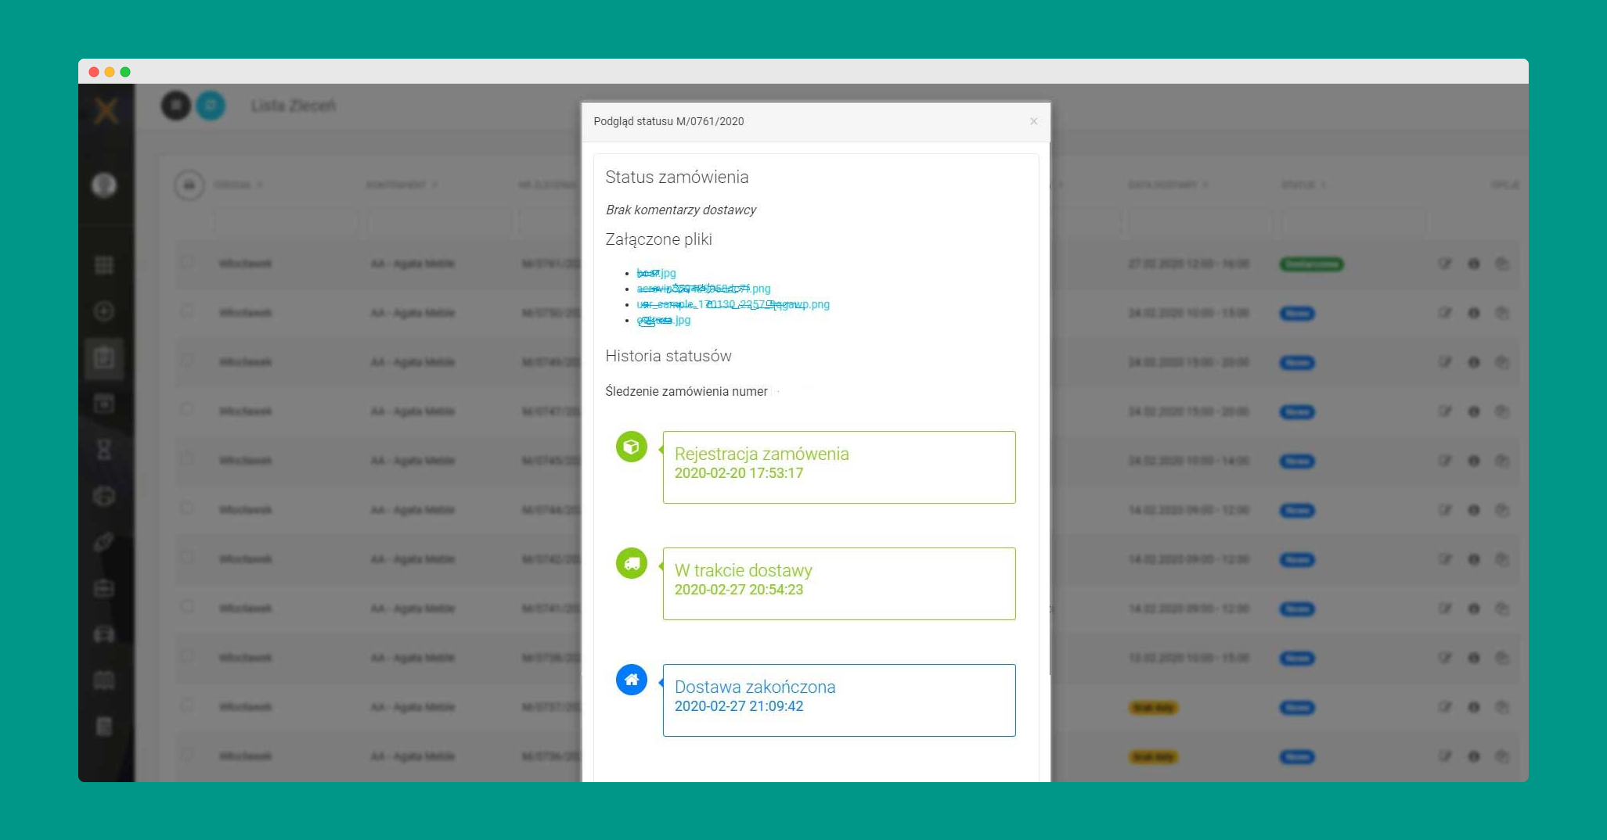
Task: Open the attached user_sample .png file link
Action: (733, 304)
